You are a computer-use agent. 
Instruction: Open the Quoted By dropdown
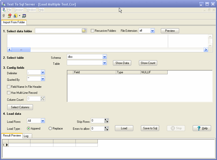[x=43, y=79]
